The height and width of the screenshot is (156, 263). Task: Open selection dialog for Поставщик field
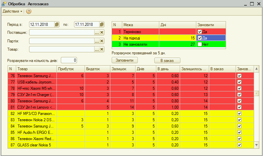point(97,32)
